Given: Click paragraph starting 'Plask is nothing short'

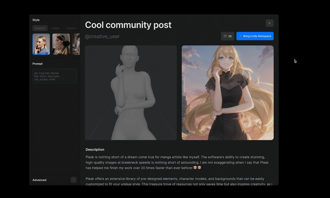Looking at the screenshot, I should 177,163.
